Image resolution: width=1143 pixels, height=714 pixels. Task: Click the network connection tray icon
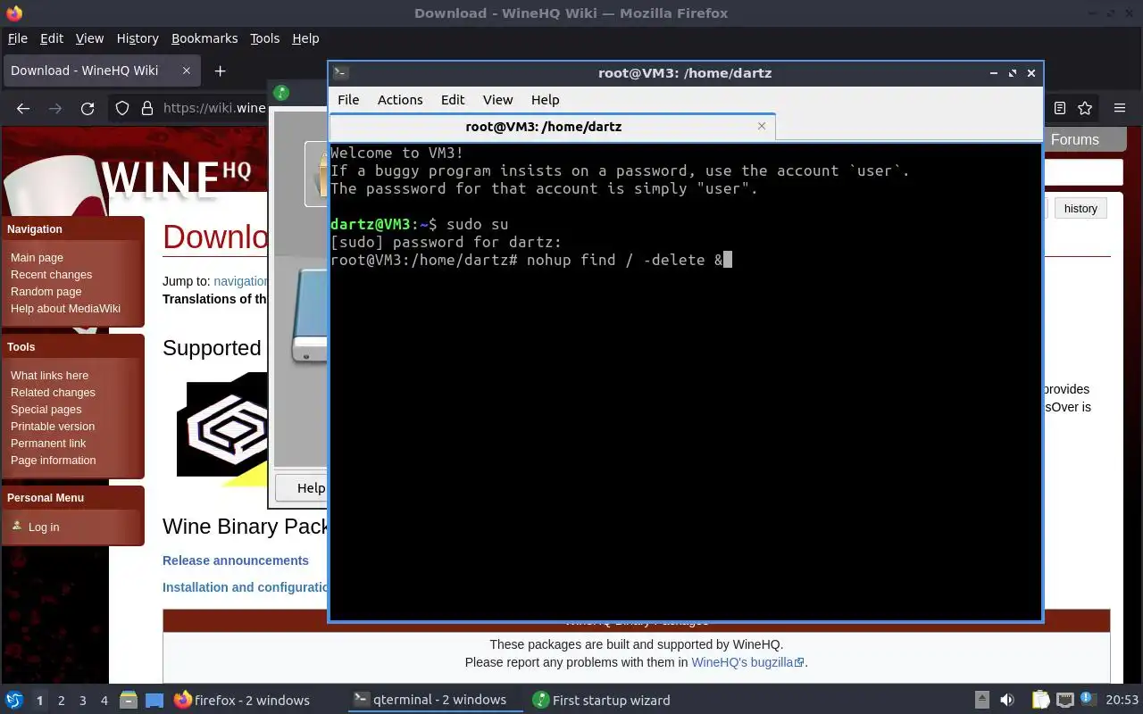pyautogui.click(x=1065, y=700)
